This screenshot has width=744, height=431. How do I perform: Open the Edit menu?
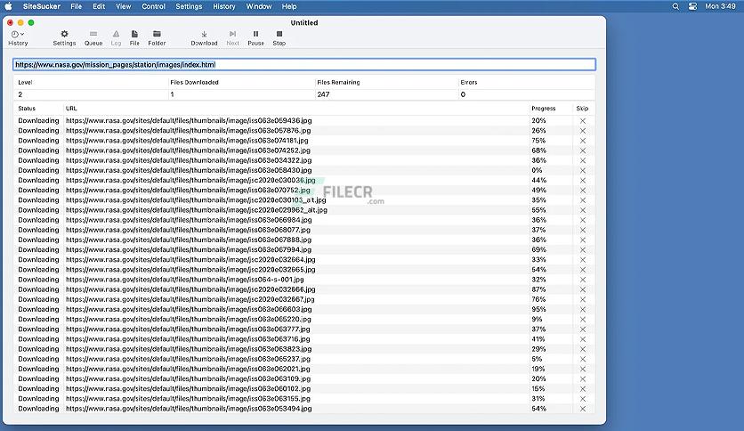click(99, 6)
